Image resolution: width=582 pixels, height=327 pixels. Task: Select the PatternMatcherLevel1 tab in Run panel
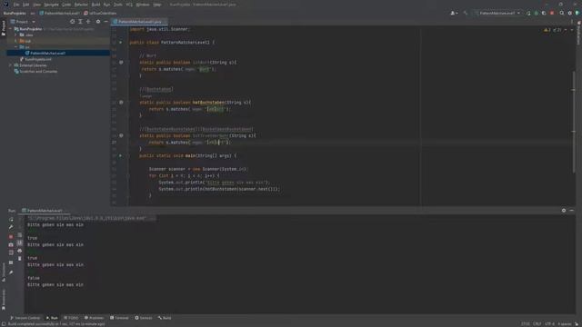pos(45,211)
